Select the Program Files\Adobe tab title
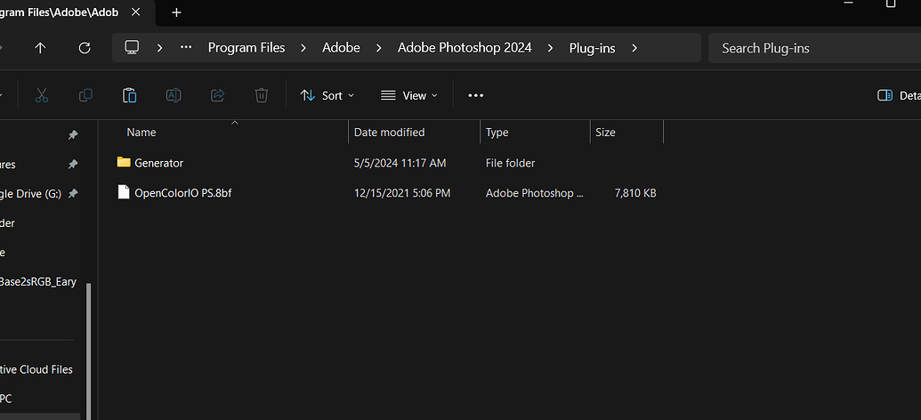Screen dimensions: 921x420 [x=59, y=12]
